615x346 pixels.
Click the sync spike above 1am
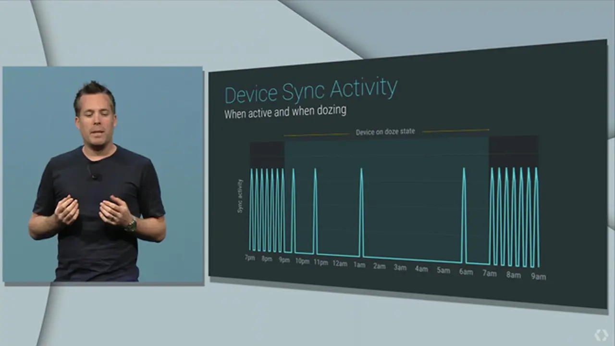tap(361, 212)
